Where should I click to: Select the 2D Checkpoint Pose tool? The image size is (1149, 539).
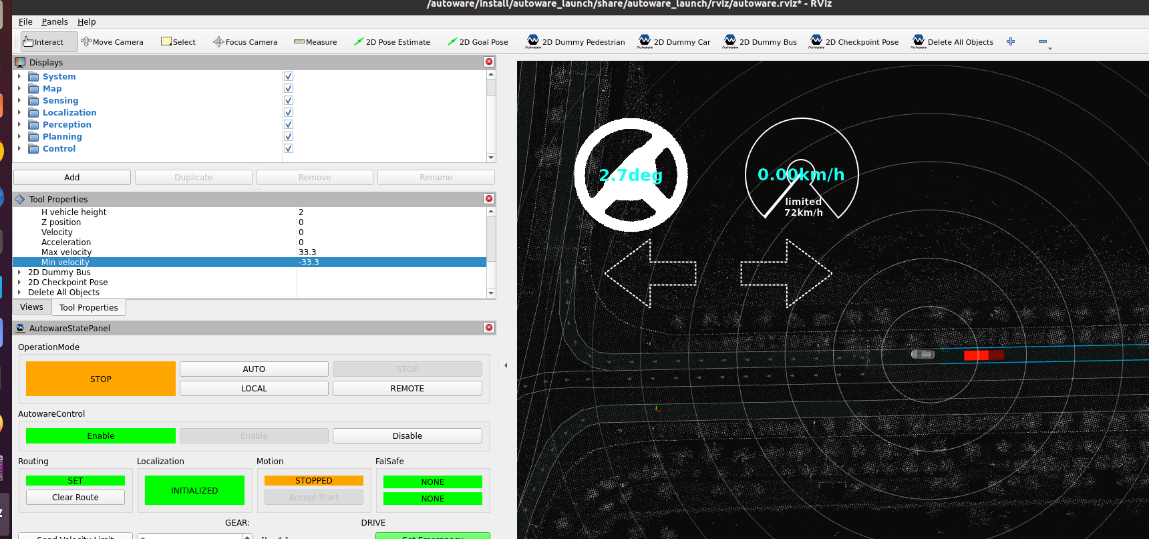[x=854, y=42]
